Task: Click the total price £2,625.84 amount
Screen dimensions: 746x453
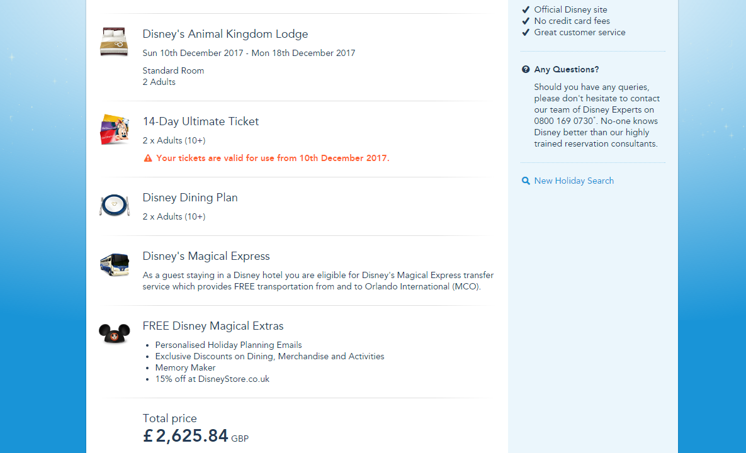Action: [x=186, y=435]
